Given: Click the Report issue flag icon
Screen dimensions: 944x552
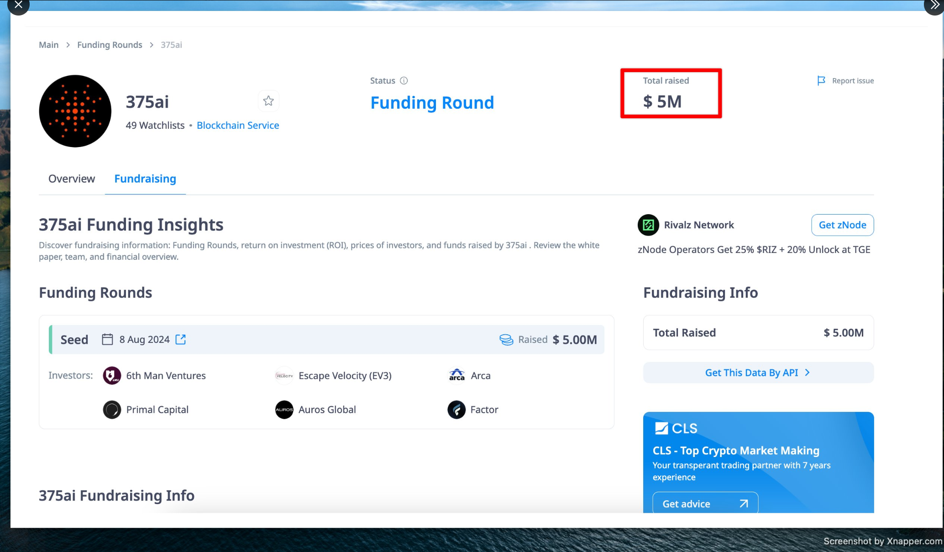Looking at the screenshot, I should click(821, 81).
